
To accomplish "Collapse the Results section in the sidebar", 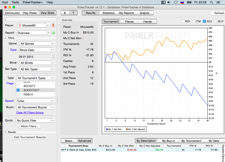I will pos(5,132).
